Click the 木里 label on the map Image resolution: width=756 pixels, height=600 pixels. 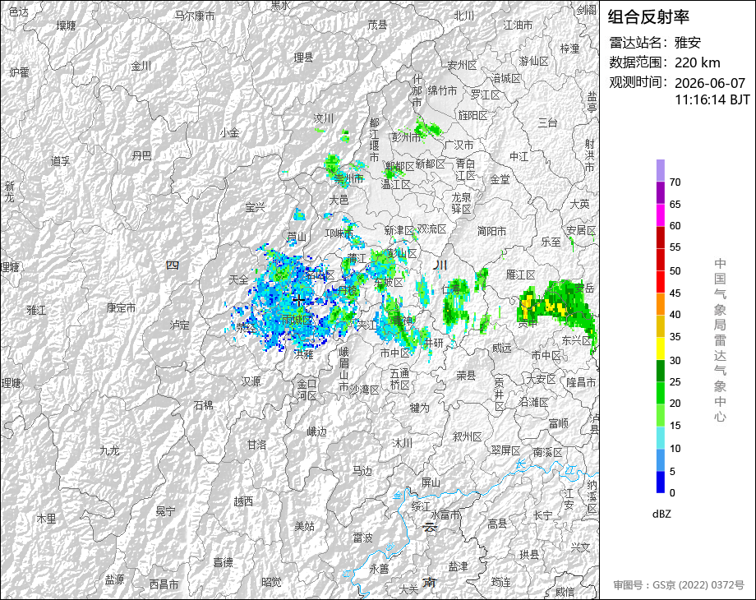click(x=47, y=519)
